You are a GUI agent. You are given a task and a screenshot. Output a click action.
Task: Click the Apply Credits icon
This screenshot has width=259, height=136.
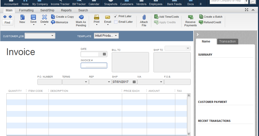(156, 22)
